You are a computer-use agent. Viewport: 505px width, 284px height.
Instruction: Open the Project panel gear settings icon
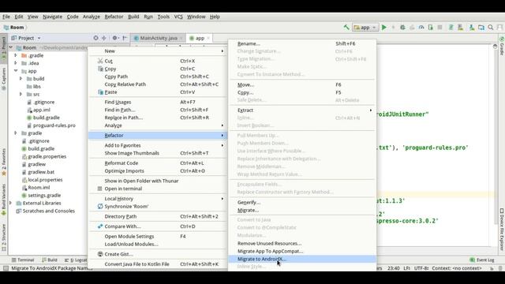coord(115,38)
